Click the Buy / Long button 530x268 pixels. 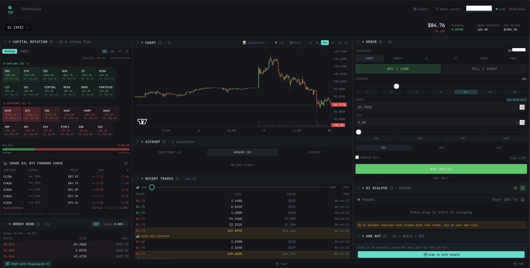click(398, 69)
